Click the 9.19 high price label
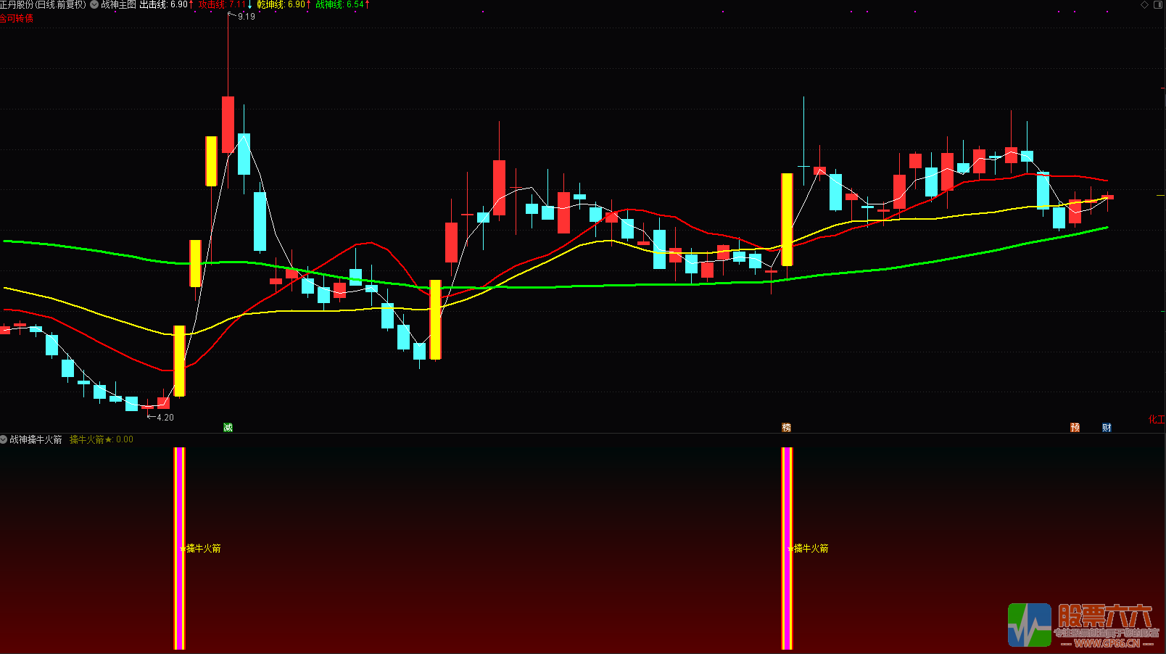 pyautogui.click(x=246, y=17)
